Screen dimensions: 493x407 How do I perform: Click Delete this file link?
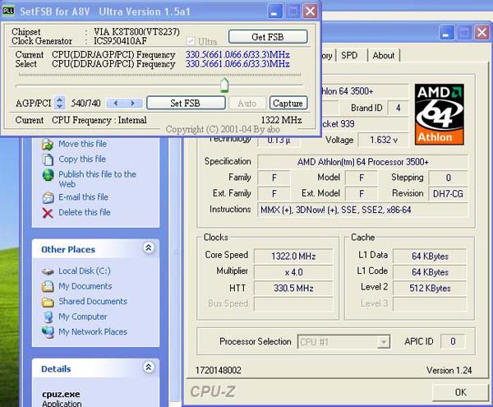coord(85,212)
